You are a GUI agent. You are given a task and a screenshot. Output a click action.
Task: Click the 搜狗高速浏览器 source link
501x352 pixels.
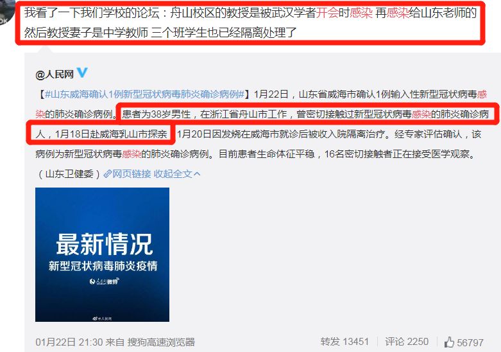[161, 342]
